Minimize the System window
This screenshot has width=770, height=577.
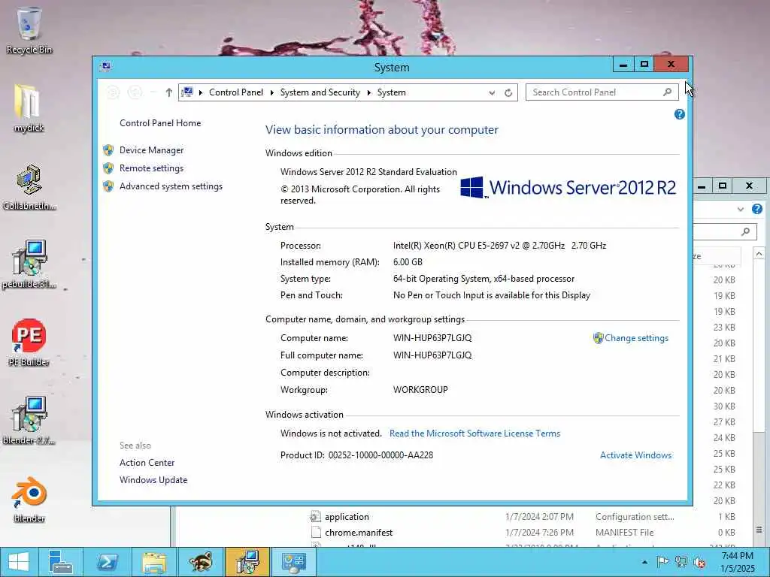623,65
